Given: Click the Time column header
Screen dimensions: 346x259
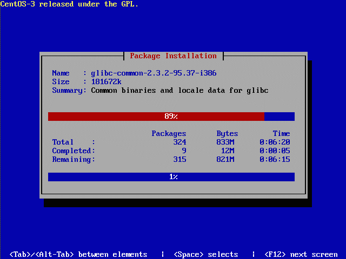Looking at the screenshot, I should 281,133.
